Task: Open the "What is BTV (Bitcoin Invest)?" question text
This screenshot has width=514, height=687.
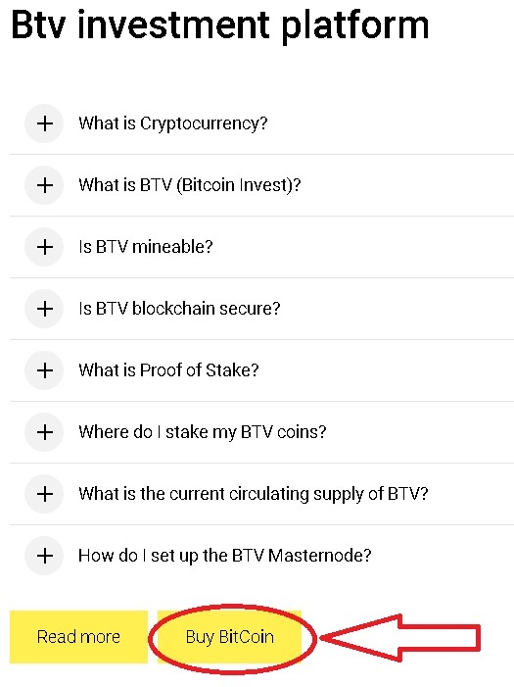Action: click(x=190, y=185)
